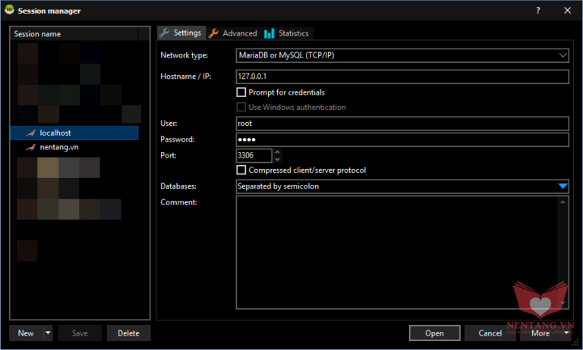Click the help question mark in title bar
The height and width of the screenshot is (350, 583).
click(538, 11)
